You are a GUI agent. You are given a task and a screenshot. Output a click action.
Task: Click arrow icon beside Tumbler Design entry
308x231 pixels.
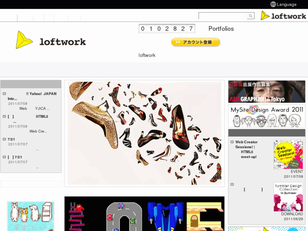tap(232, 184)
